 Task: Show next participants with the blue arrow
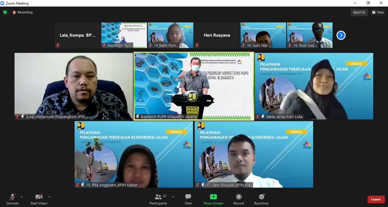point(341,35)
